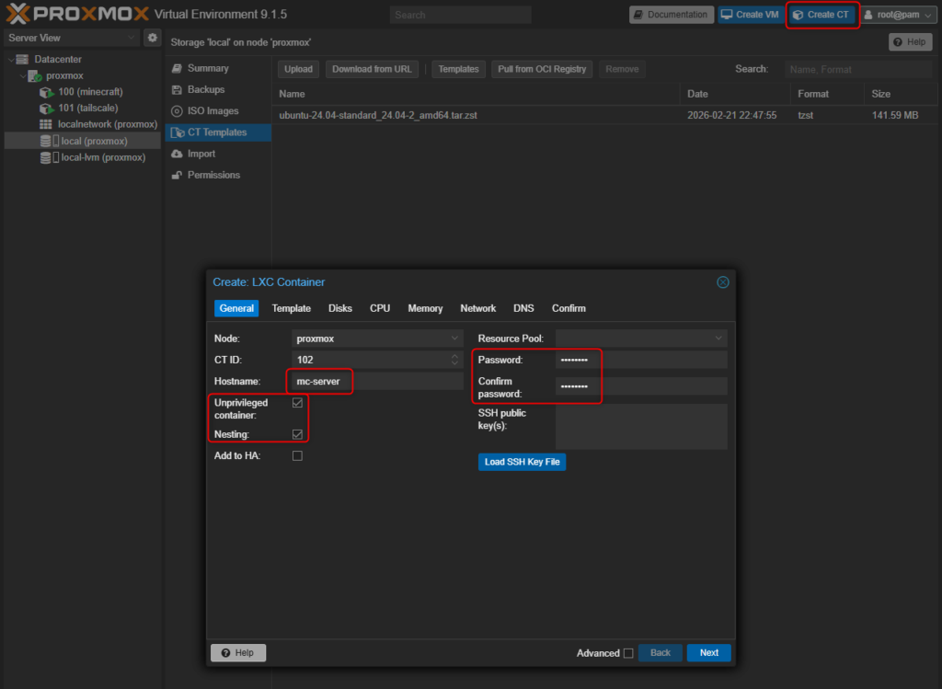This screenshot has height=689, width=942.
Task: Open the ISO Images disc icon
Action: (x=178, y=111)
